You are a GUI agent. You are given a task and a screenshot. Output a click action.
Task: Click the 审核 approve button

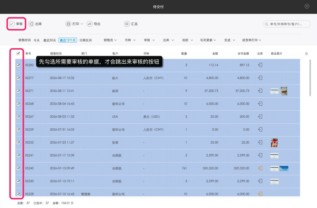point(16,24)
